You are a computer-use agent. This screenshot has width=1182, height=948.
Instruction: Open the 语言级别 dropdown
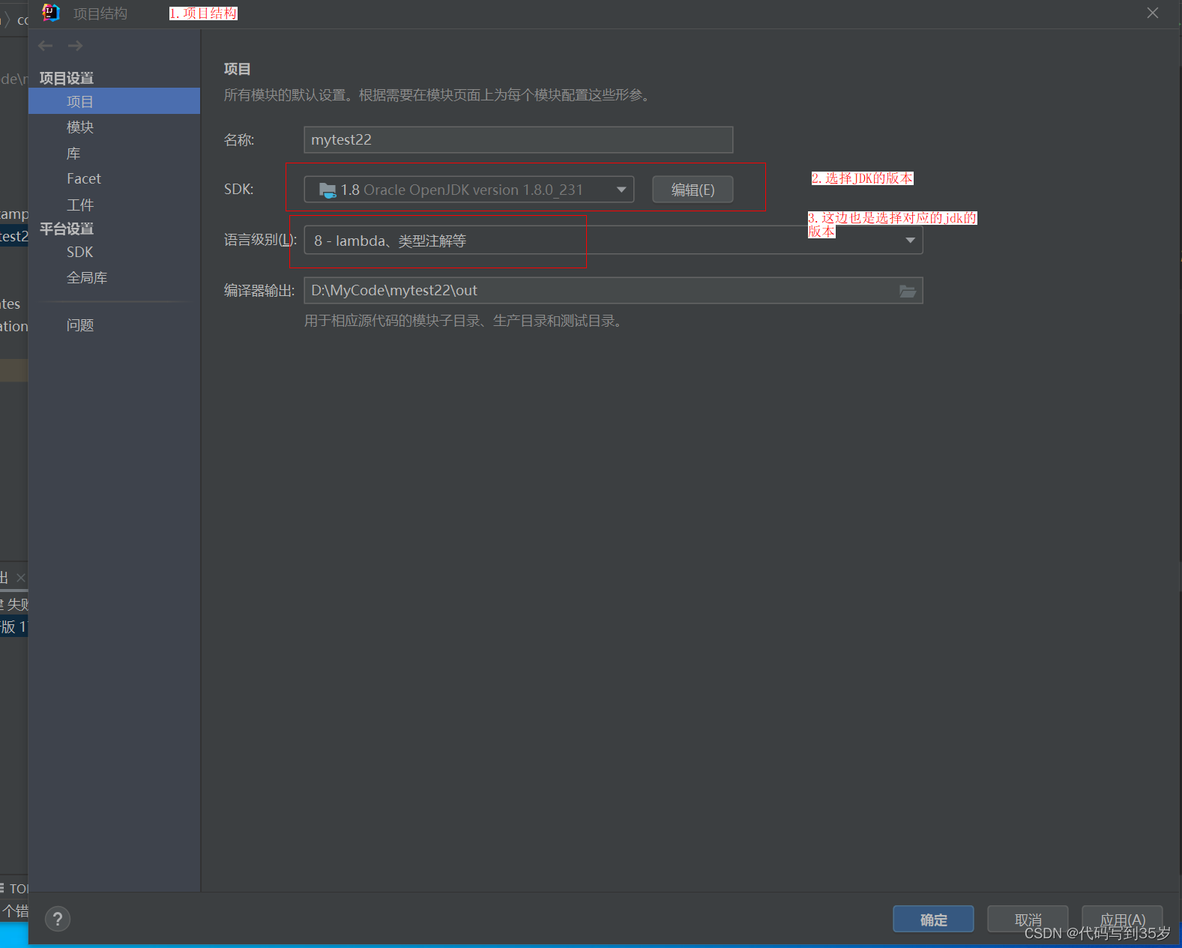pos(613,241)
